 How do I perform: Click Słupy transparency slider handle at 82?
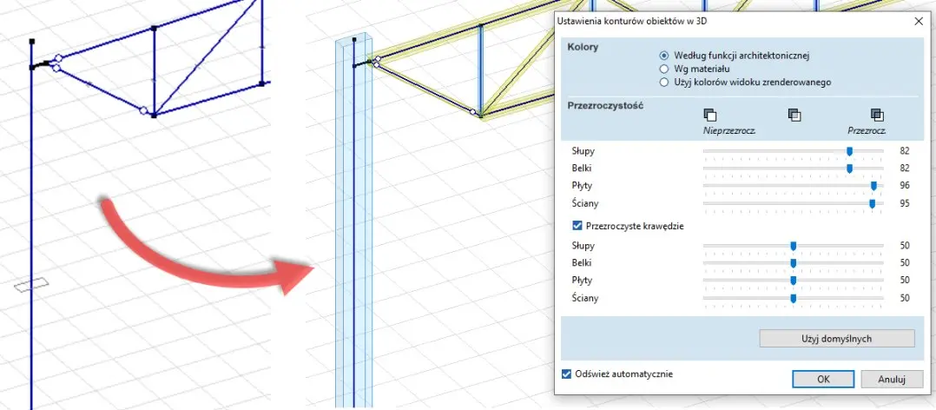(849, 151)
